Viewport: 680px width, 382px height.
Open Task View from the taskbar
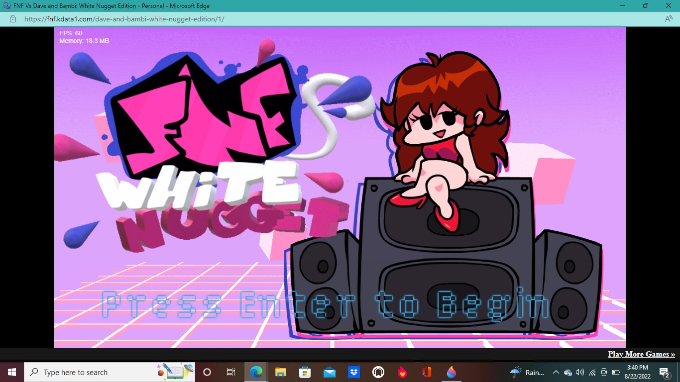[230, 372]
